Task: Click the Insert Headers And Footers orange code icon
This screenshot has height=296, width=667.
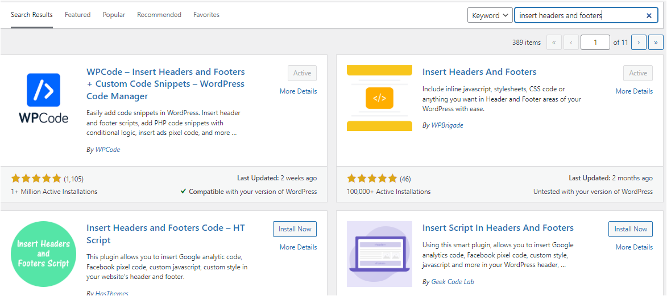Action: click(379, 98)
